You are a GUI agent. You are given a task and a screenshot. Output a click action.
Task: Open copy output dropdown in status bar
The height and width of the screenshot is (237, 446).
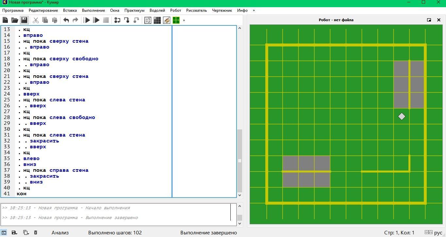(x=26, y=232)
